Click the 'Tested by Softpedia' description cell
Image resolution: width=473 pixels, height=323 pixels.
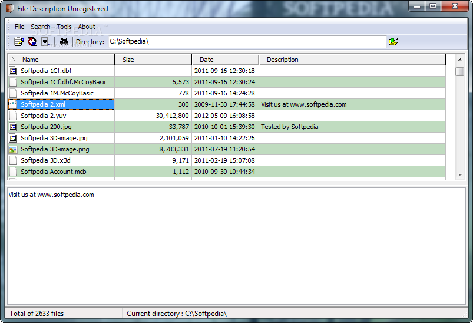pyautogui.click(x=352, y=127)
